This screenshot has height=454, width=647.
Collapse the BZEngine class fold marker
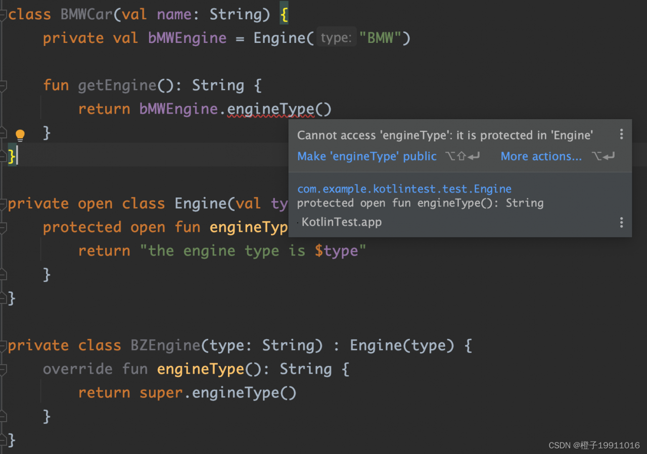(3, 346)
